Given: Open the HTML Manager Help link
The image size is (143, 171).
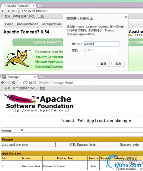Looking at the screenshot, I should [x=83, y=145].
